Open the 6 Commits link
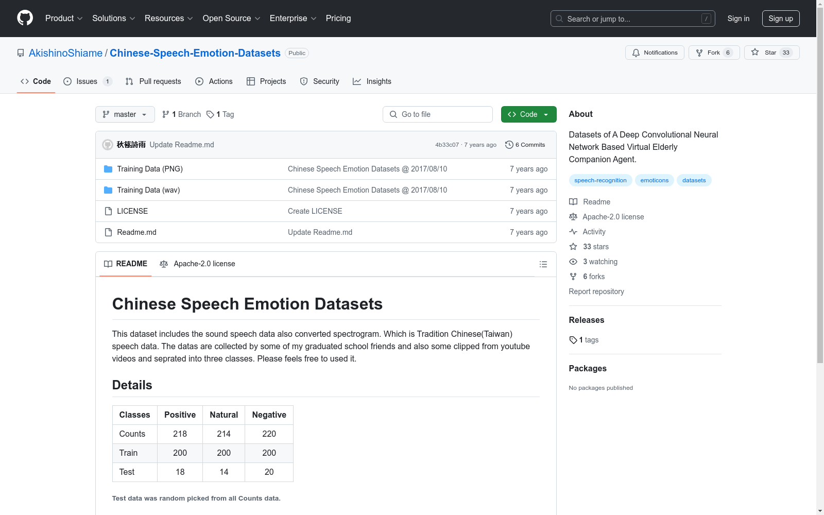This screenshot has width=824, height=515. 525,145
